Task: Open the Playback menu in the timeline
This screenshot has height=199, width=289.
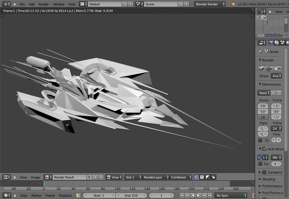Action: (x=65, y=195)
